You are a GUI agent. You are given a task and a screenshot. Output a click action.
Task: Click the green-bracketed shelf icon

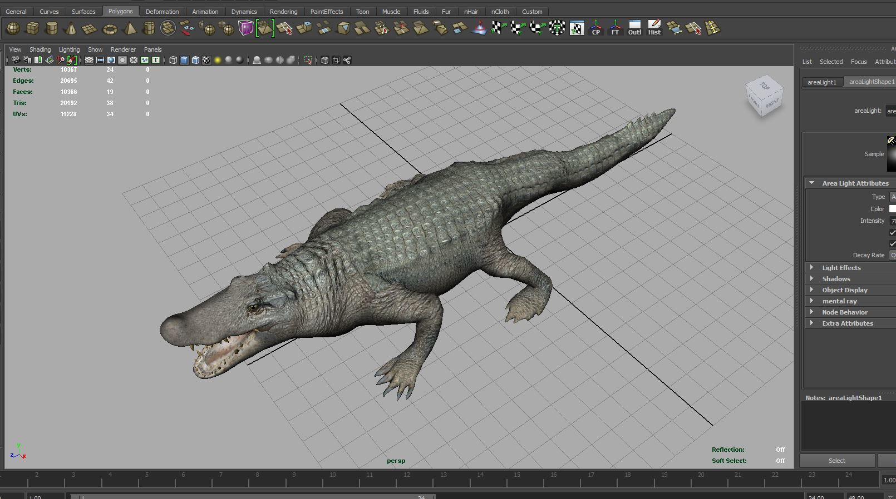pyautogui.click(x=265, y=28)
